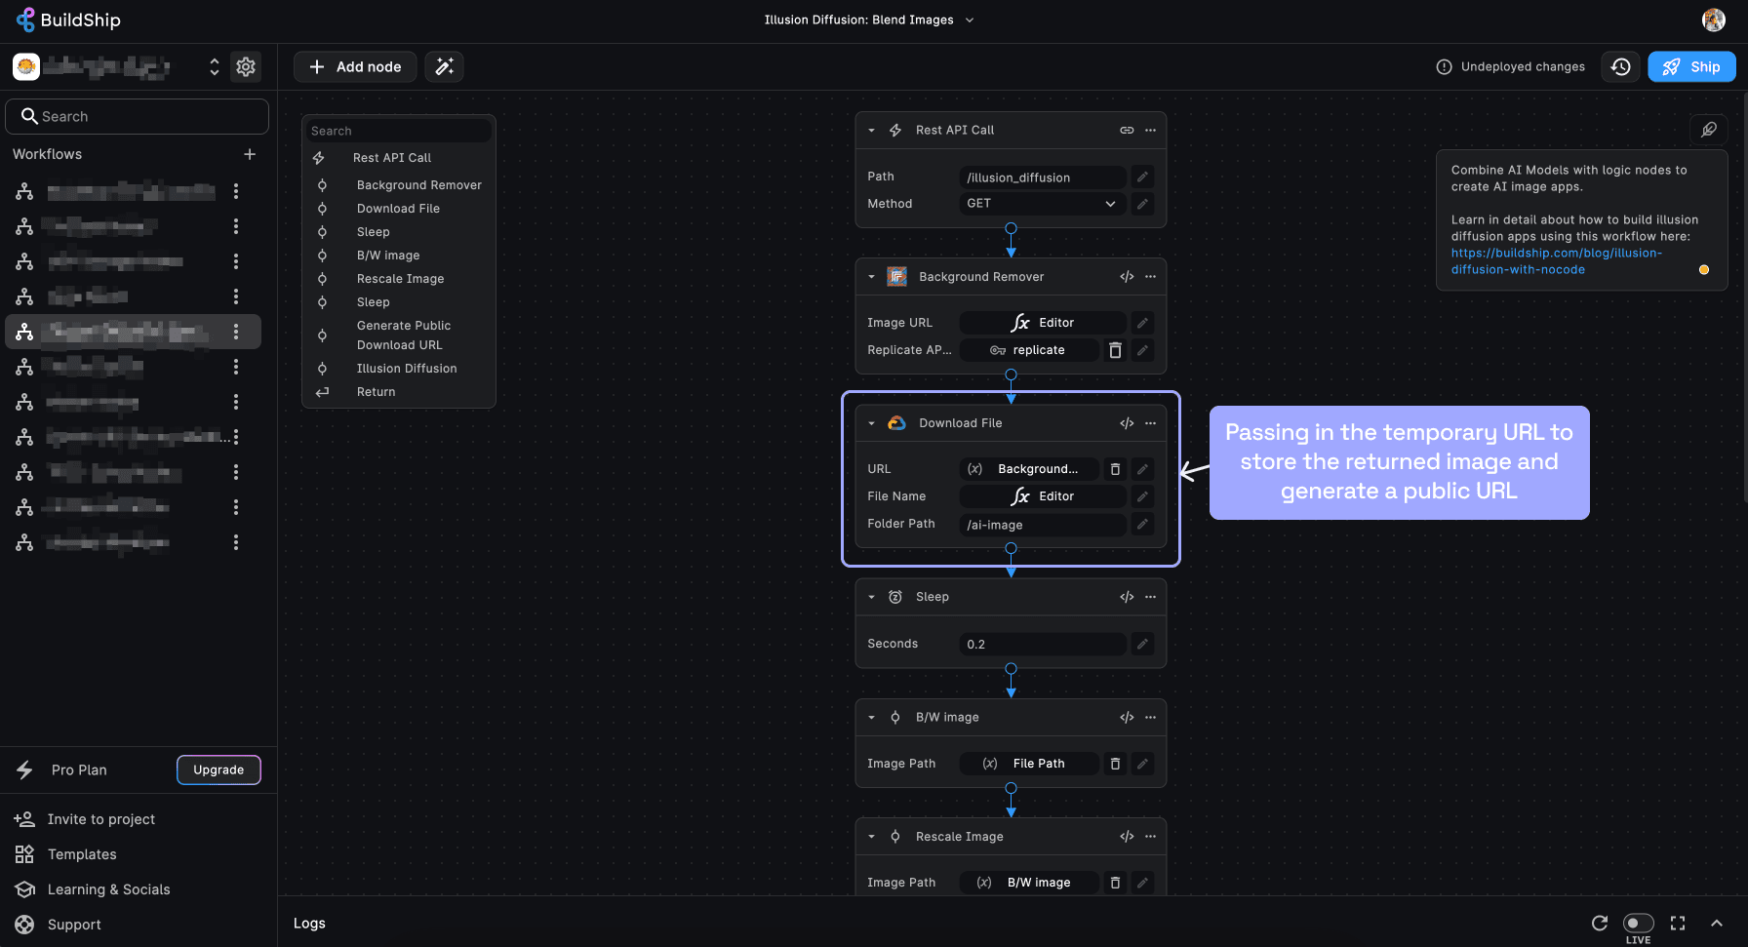Click the note's orange color dot
Viewport: 1748px width, 947px height.
point(1704,270)
